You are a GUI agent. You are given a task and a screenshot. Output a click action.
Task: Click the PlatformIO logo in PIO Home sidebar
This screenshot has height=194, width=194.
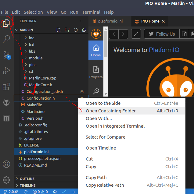pyautogui.click(x=96, y=34)
